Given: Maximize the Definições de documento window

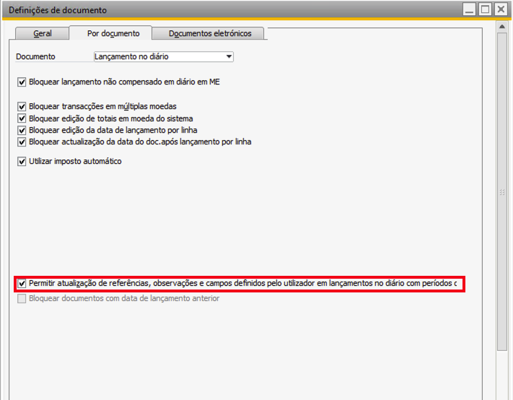Looking at the screenshot, I should 485,10.
